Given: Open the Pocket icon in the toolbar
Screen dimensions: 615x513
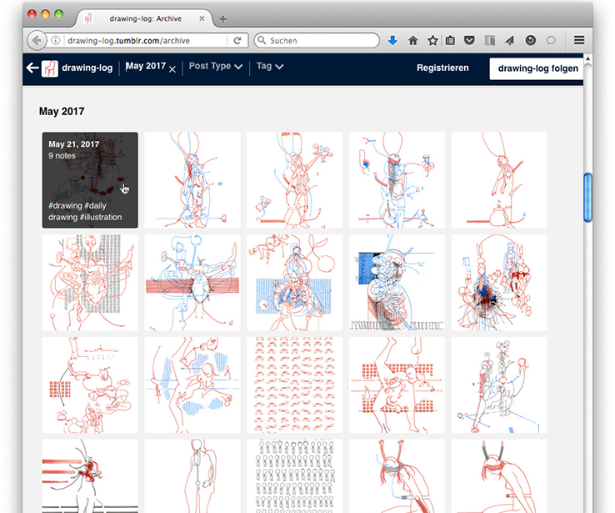Looking at the screenshot, I should coord(470,40).
